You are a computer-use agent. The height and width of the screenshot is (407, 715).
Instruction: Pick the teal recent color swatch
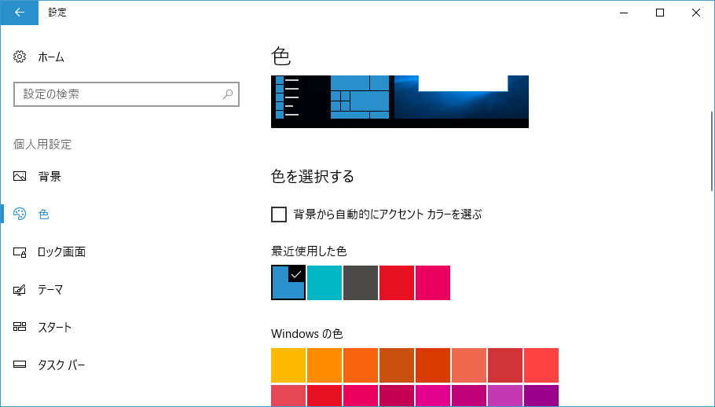324,283
